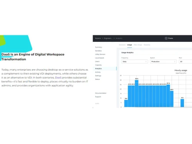
Task: Click the isolated 9 h usage bar
Action: pyautogui.click(x=182, y=103)
